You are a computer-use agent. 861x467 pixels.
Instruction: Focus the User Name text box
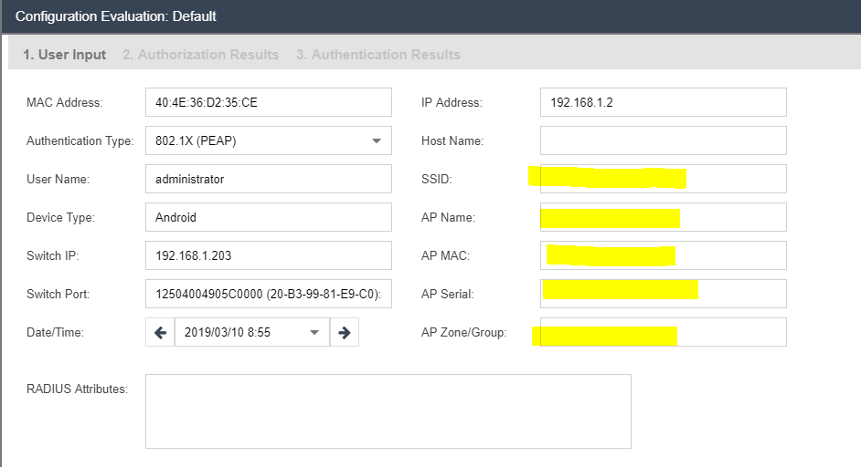coord(268,179)
